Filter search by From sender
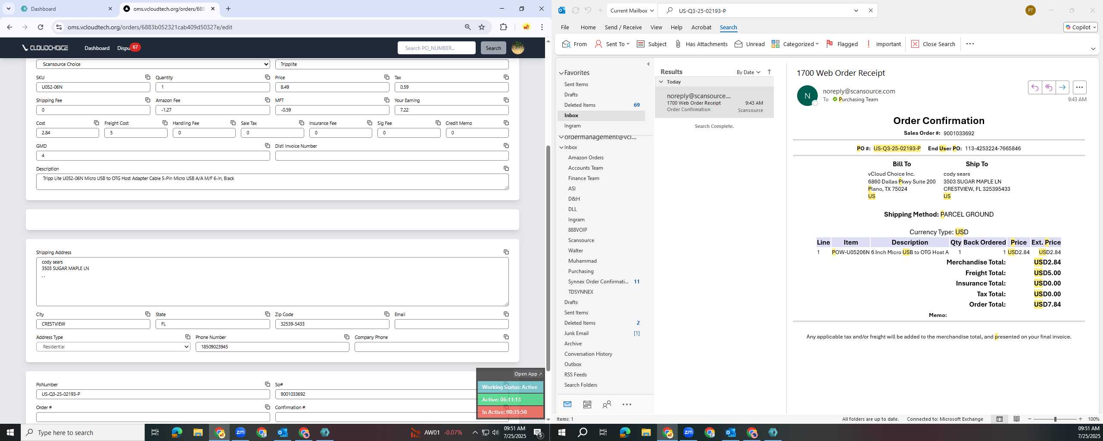The width and height of the screenshot is (1103, 441). tap(574, 44)
